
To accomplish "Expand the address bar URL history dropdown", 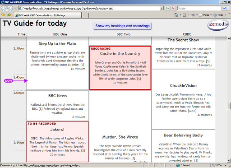I will tap(162, 8).
